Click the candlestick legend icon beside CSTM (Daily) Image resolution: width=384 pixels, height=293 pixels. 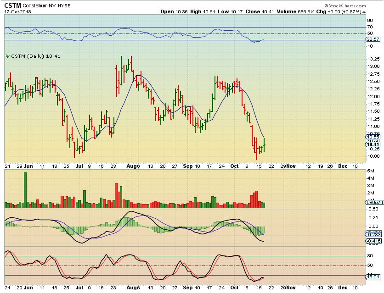coord(7,56)
